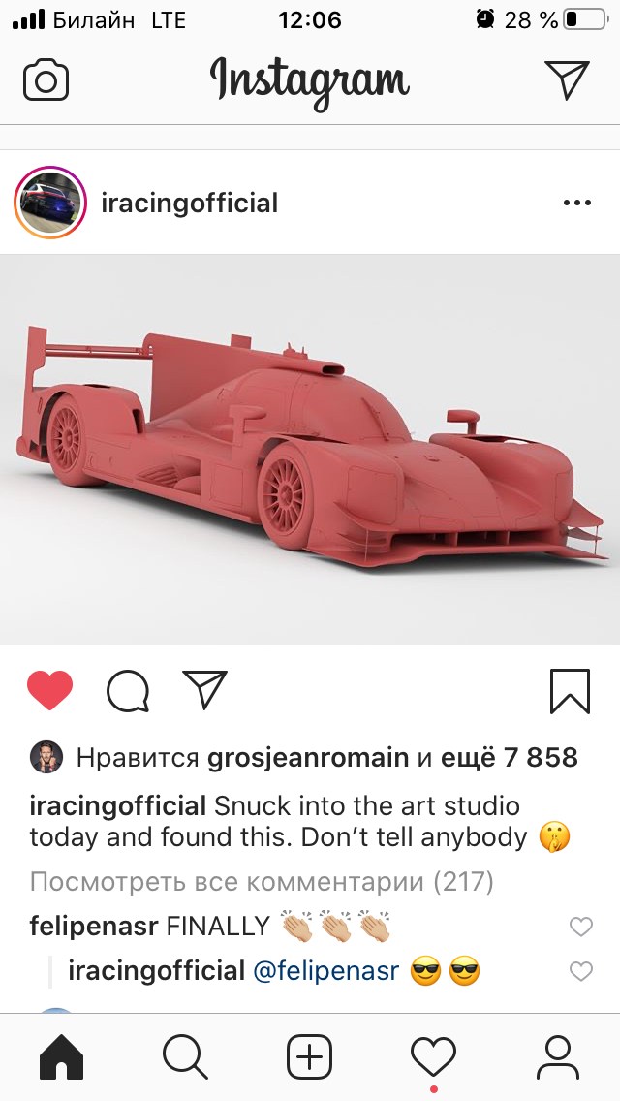Go to profile person icon
This screenshot has width=620, height=1101.
pos(557,1056)
